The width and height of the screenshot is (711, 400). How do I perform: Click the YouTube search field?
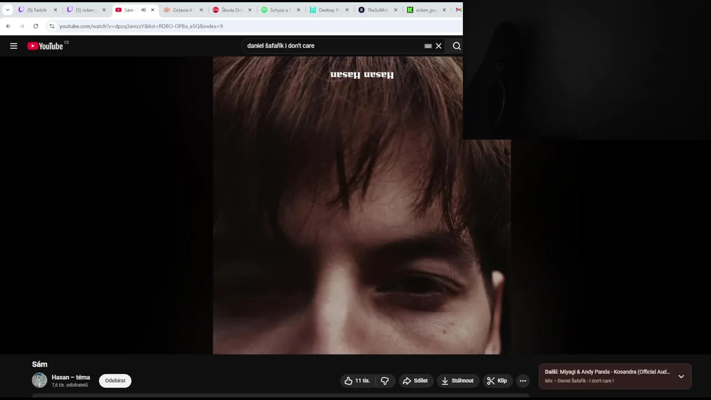pos(333,46)
